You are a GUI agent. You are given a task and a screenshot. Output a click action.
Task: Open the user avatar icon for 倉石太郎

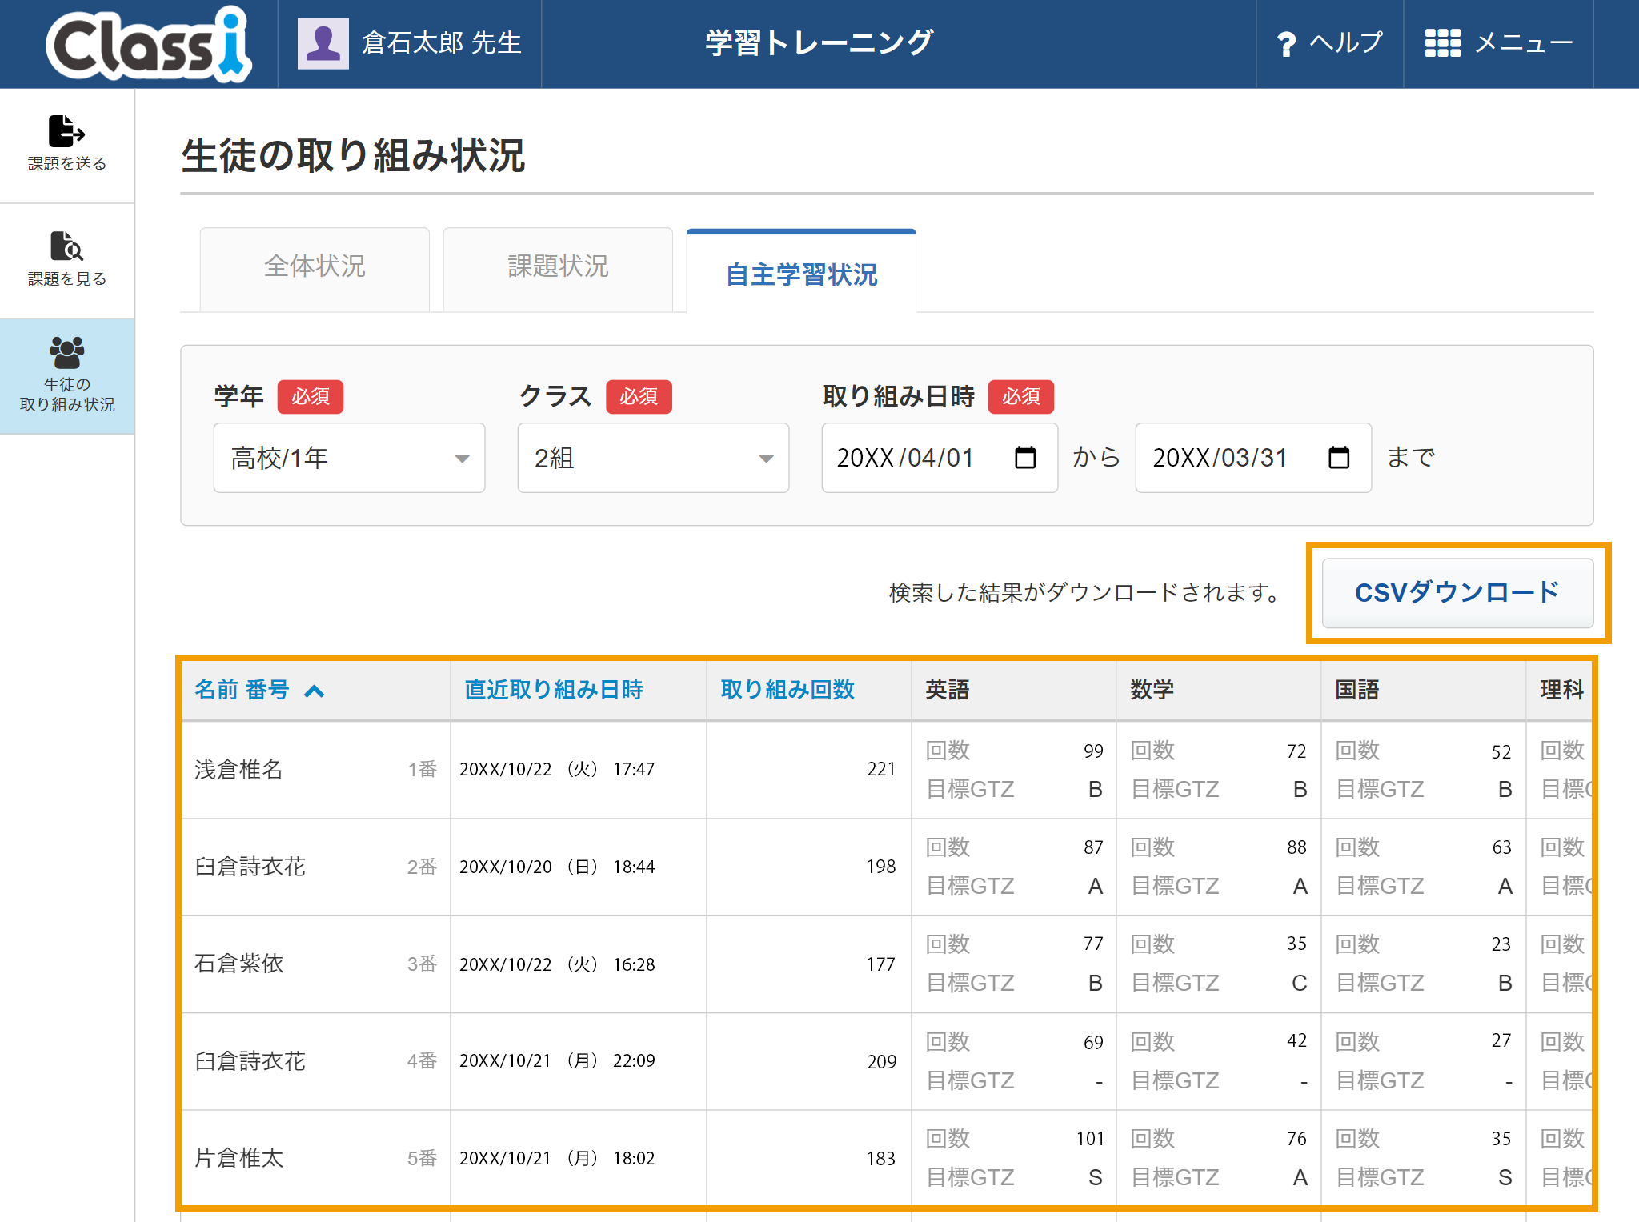323,43
